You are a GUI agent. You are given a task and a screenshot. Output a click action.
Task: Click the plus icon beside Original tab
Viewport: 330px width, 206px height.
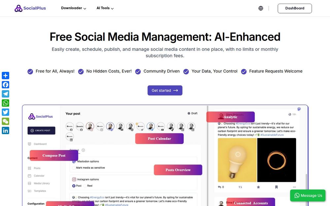coord(83,150)
